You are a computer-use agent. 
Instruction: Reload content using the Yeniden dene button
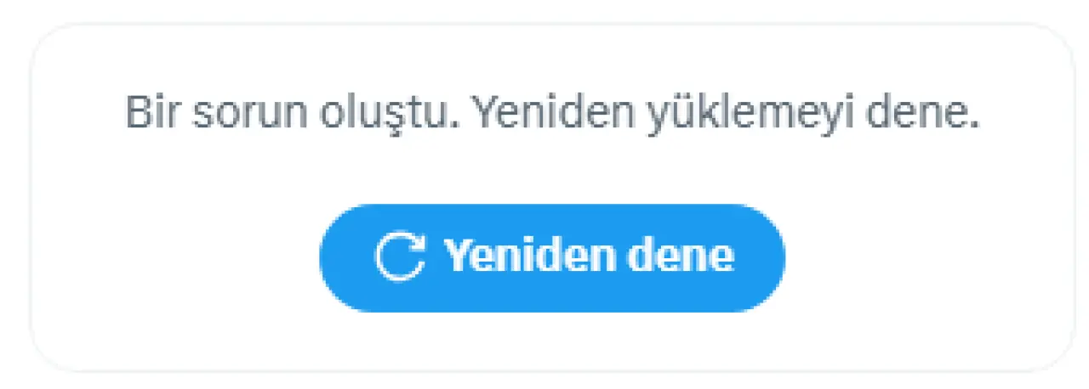[x=552, y=257]
